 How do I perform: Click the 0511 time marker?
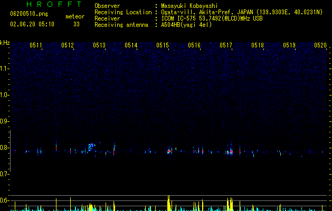click(36, 45)
